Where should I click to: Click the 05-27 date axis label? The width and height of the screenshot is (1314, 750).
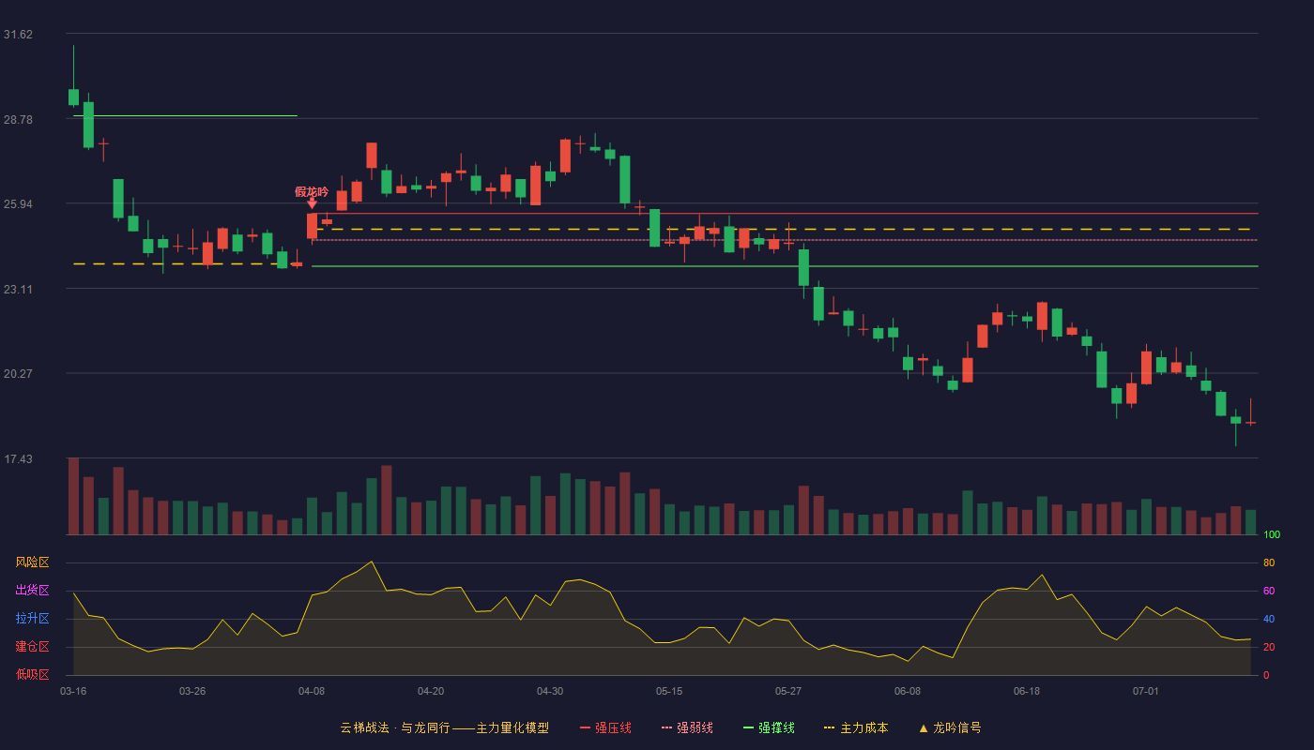(x=788, y=691)
